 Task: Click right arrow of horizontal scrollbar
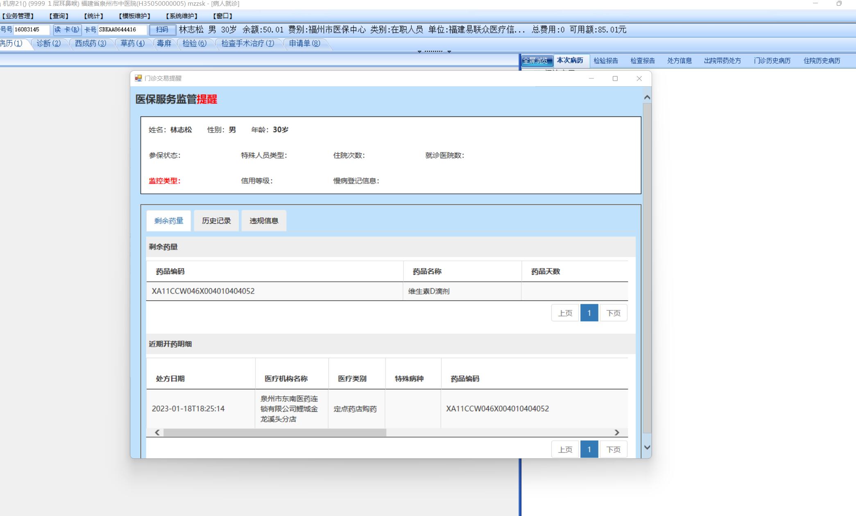(x=617, y=433)
